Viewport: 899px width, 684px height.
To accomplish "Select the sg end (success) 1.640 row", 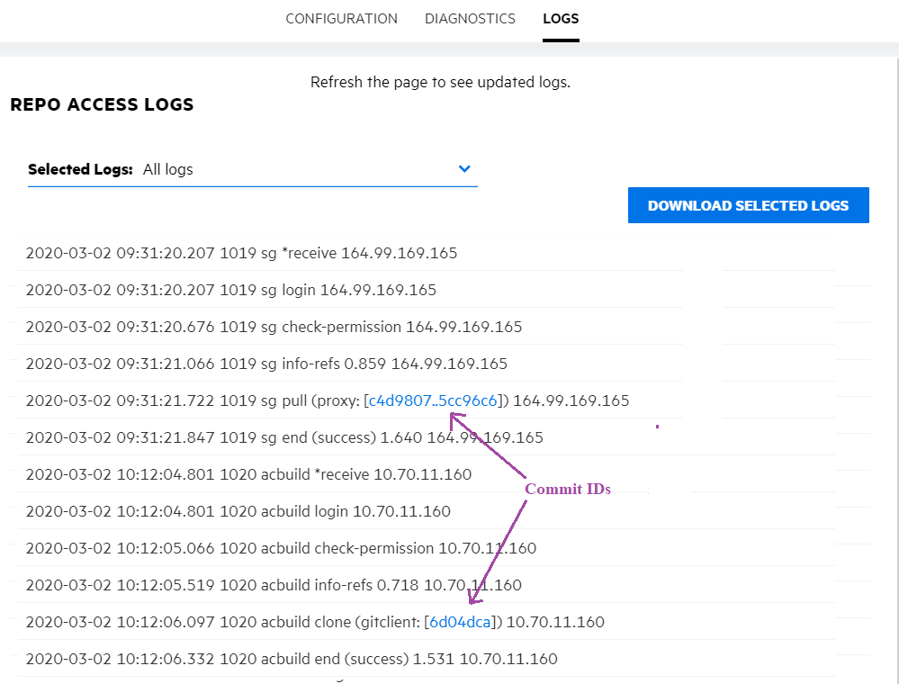I will [x=284, y=437].
